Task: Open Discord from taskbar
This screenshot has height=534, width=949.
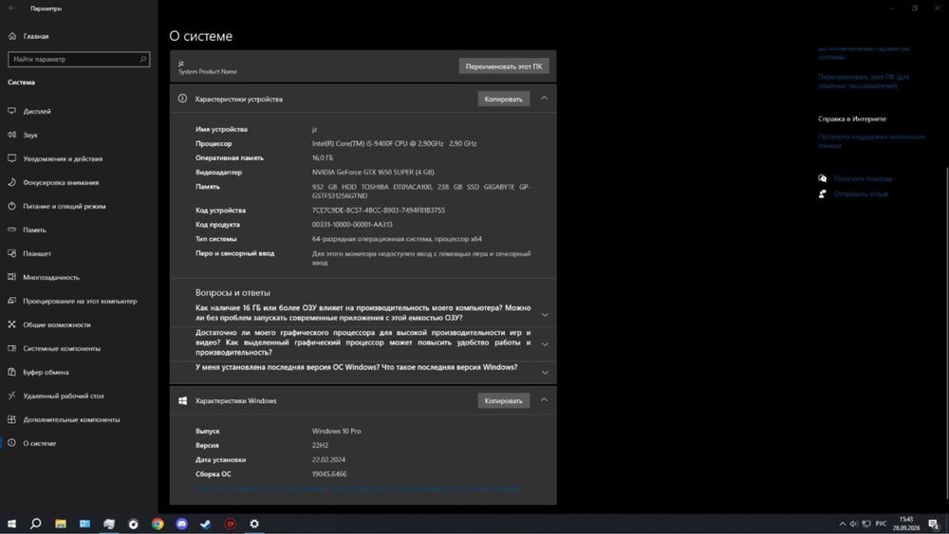Action: tap(181, 524)
